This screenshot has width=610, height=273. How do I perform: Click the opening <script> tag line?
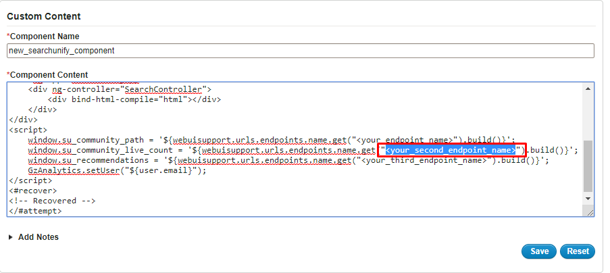tap(28, 130)
